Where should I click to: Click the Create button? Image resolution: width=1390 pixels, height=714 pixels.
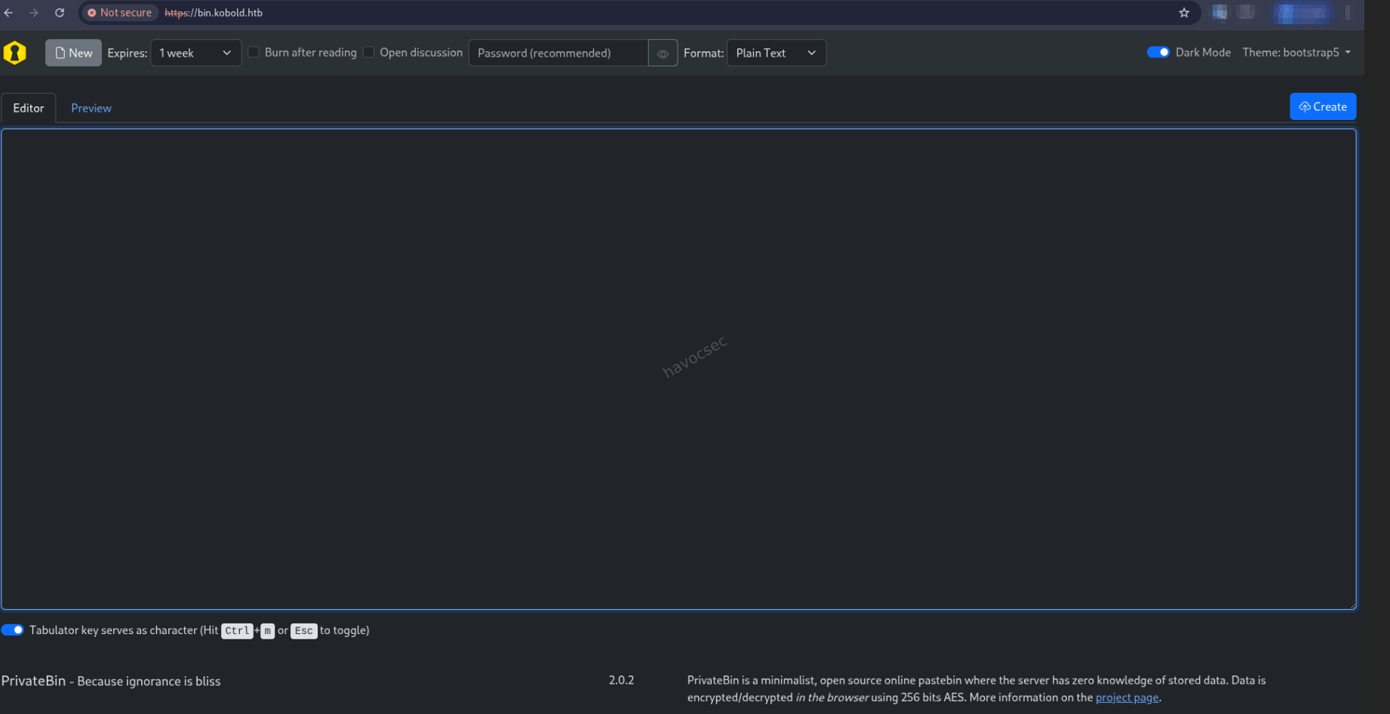tap(1323, 106)
